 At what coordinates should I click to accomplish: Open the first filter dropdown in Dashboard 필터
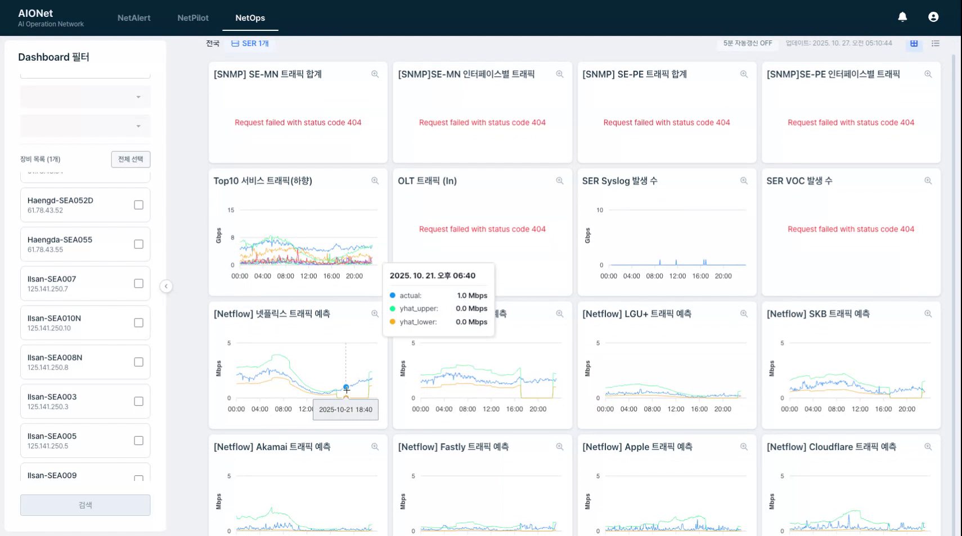(x=86, y=97)
